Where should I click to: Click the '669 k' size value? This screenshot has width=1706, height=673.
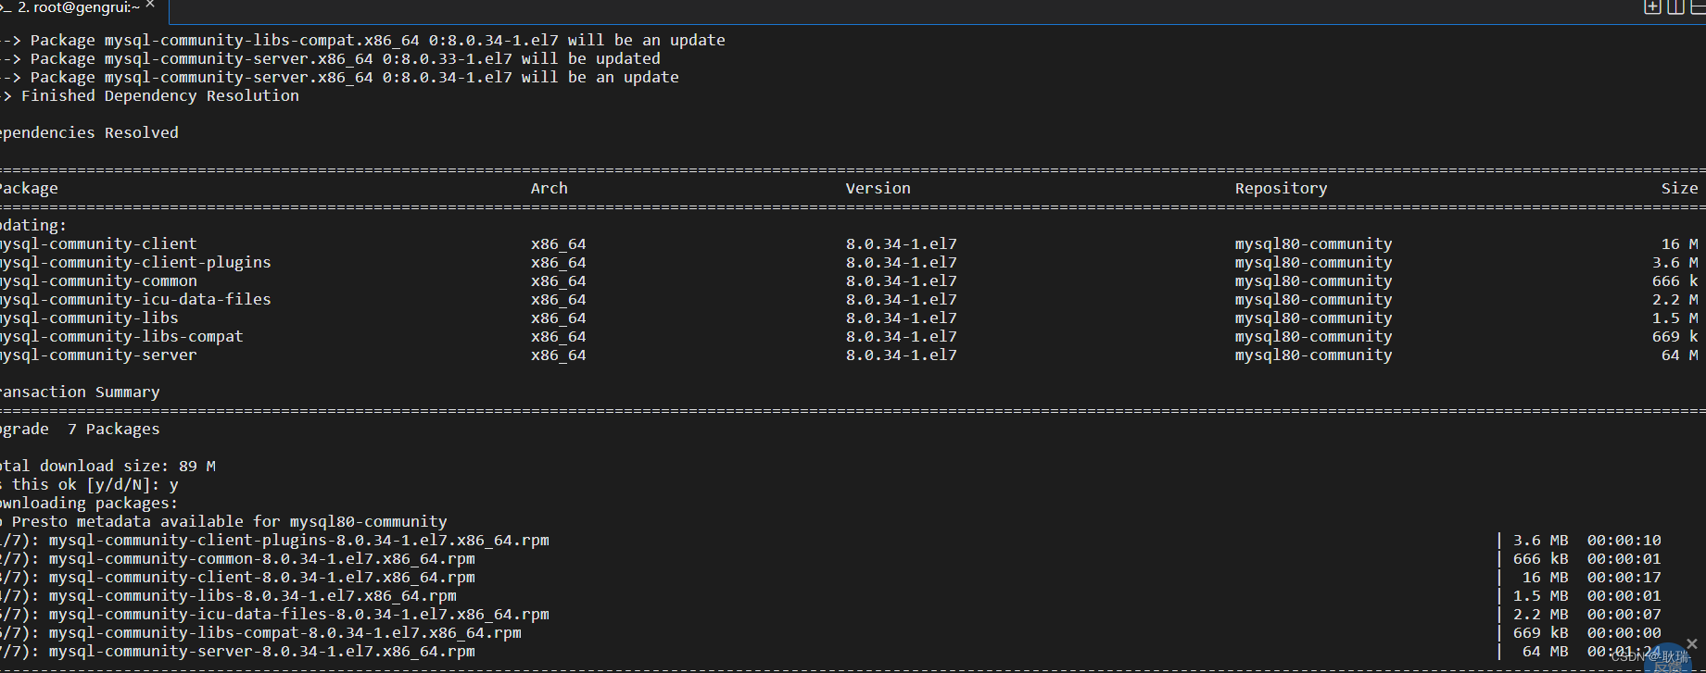point(1674,336)
